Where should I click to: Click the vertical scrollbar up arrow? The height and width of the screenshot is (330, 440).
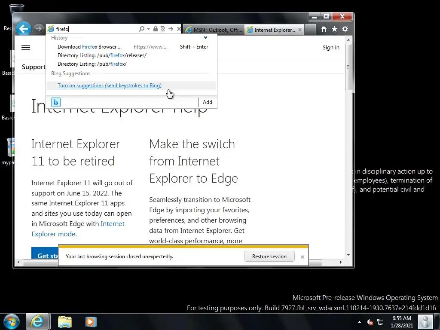pyautogui.click(x=348, y=40)
